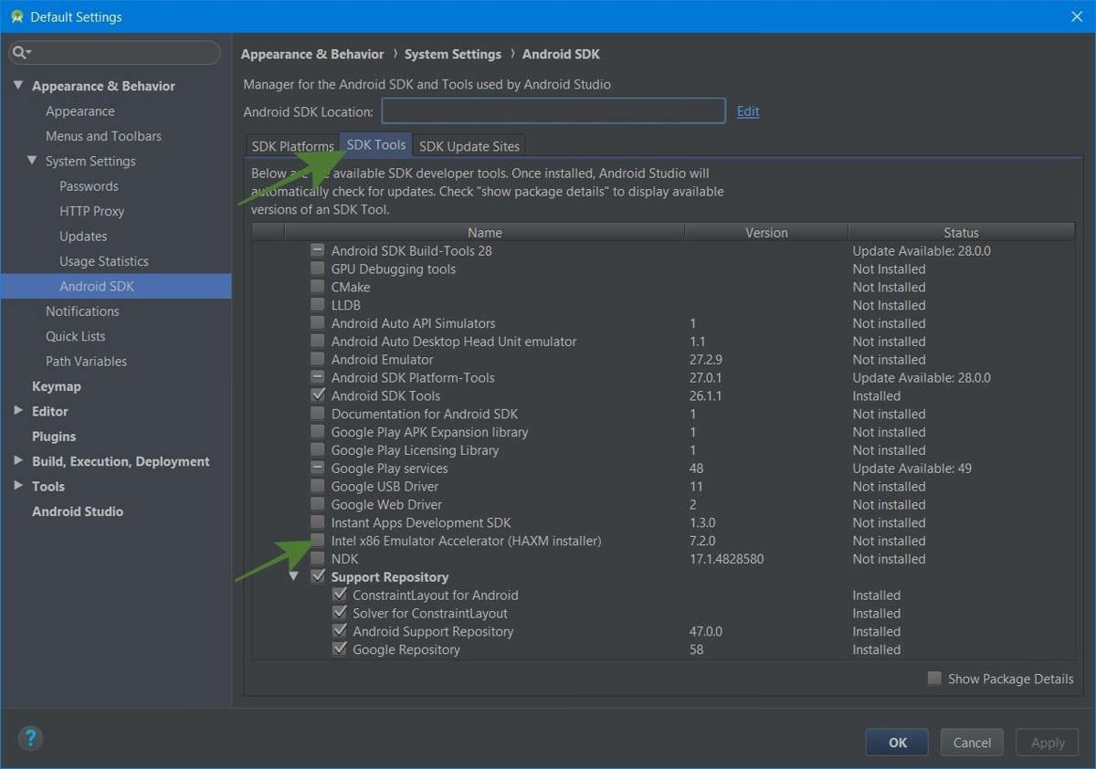Screen dimensions: 1096x769
Task: Sort the table by the Version column
Action: coord(766,233)
